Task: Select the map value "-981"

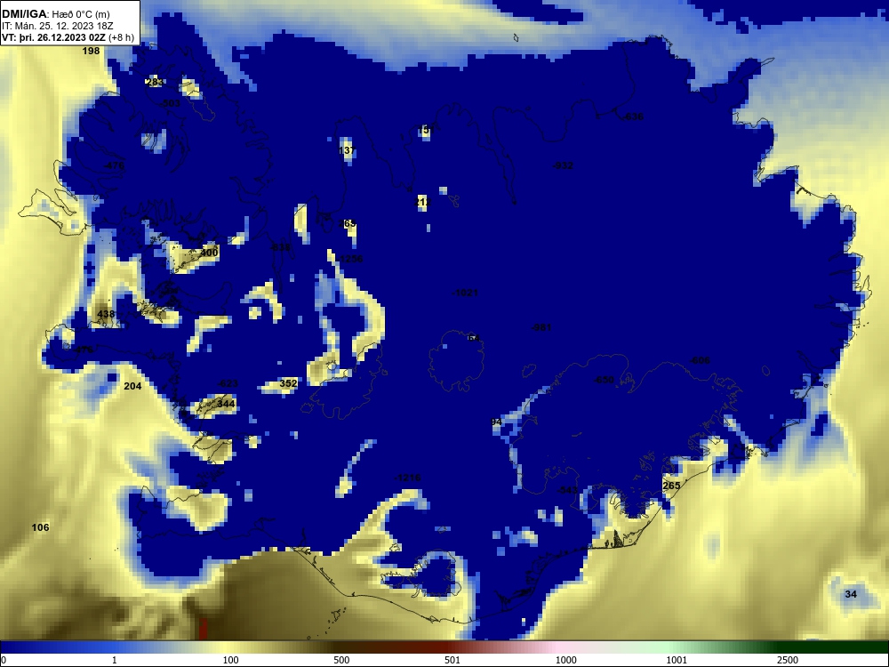Action: coord(541,327)
